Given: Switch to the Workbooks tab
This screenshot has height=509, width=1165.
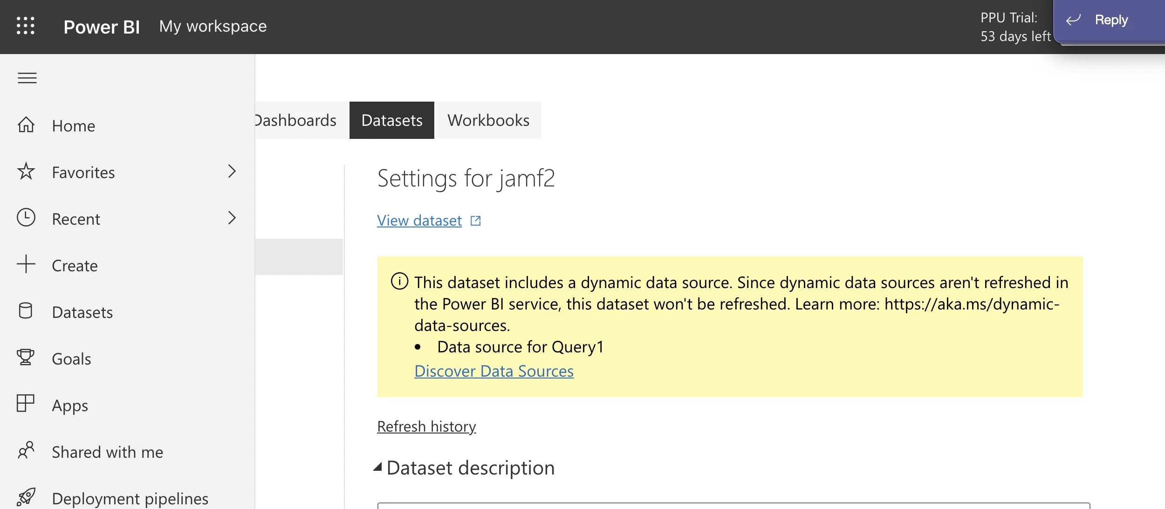Looking at the screenshot, I should [x=488, y=120].
